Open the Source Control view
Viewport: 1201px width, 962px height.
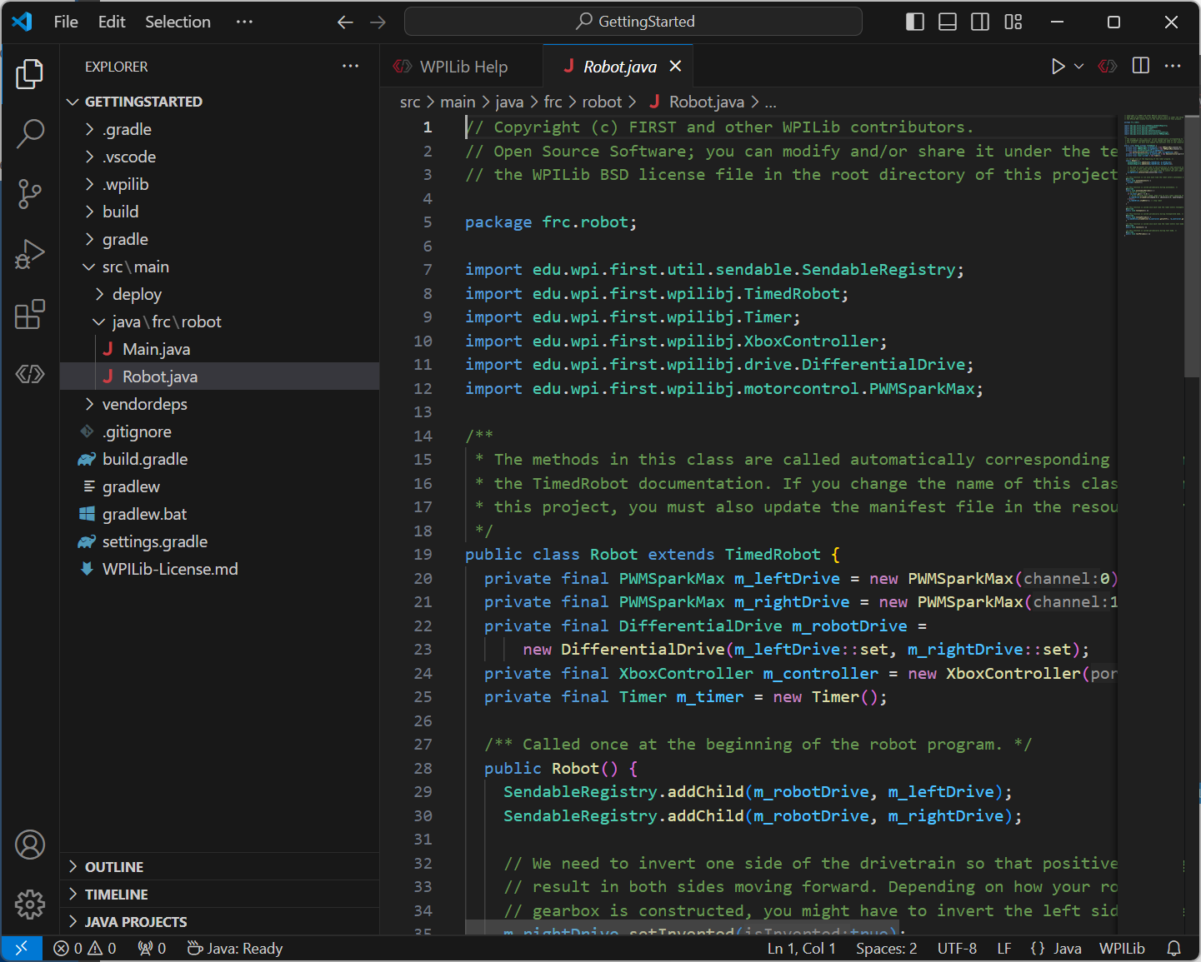coord(30,193)
